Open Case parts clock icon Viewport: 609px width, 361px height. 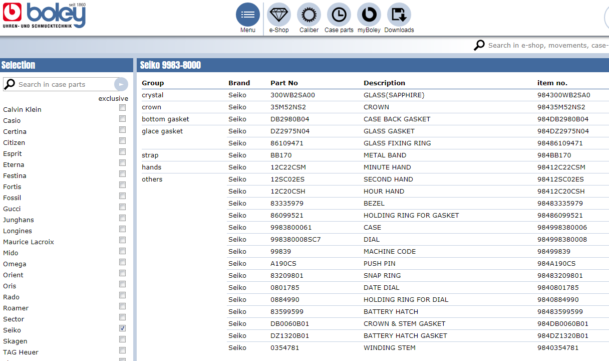pos(339,15)
